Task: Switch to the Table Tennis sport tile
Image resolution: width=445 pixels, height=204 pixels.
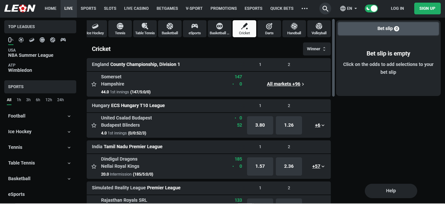Action: tap(145, 29)
